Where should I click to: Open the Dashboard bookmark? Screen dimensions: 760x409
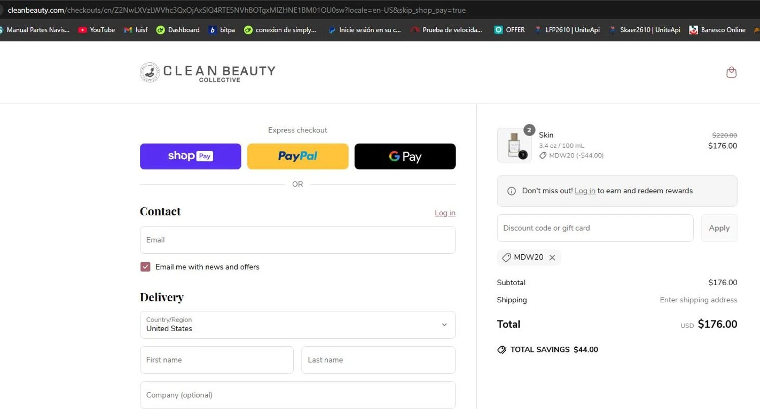pyautogui.click(x=178, y=30)
